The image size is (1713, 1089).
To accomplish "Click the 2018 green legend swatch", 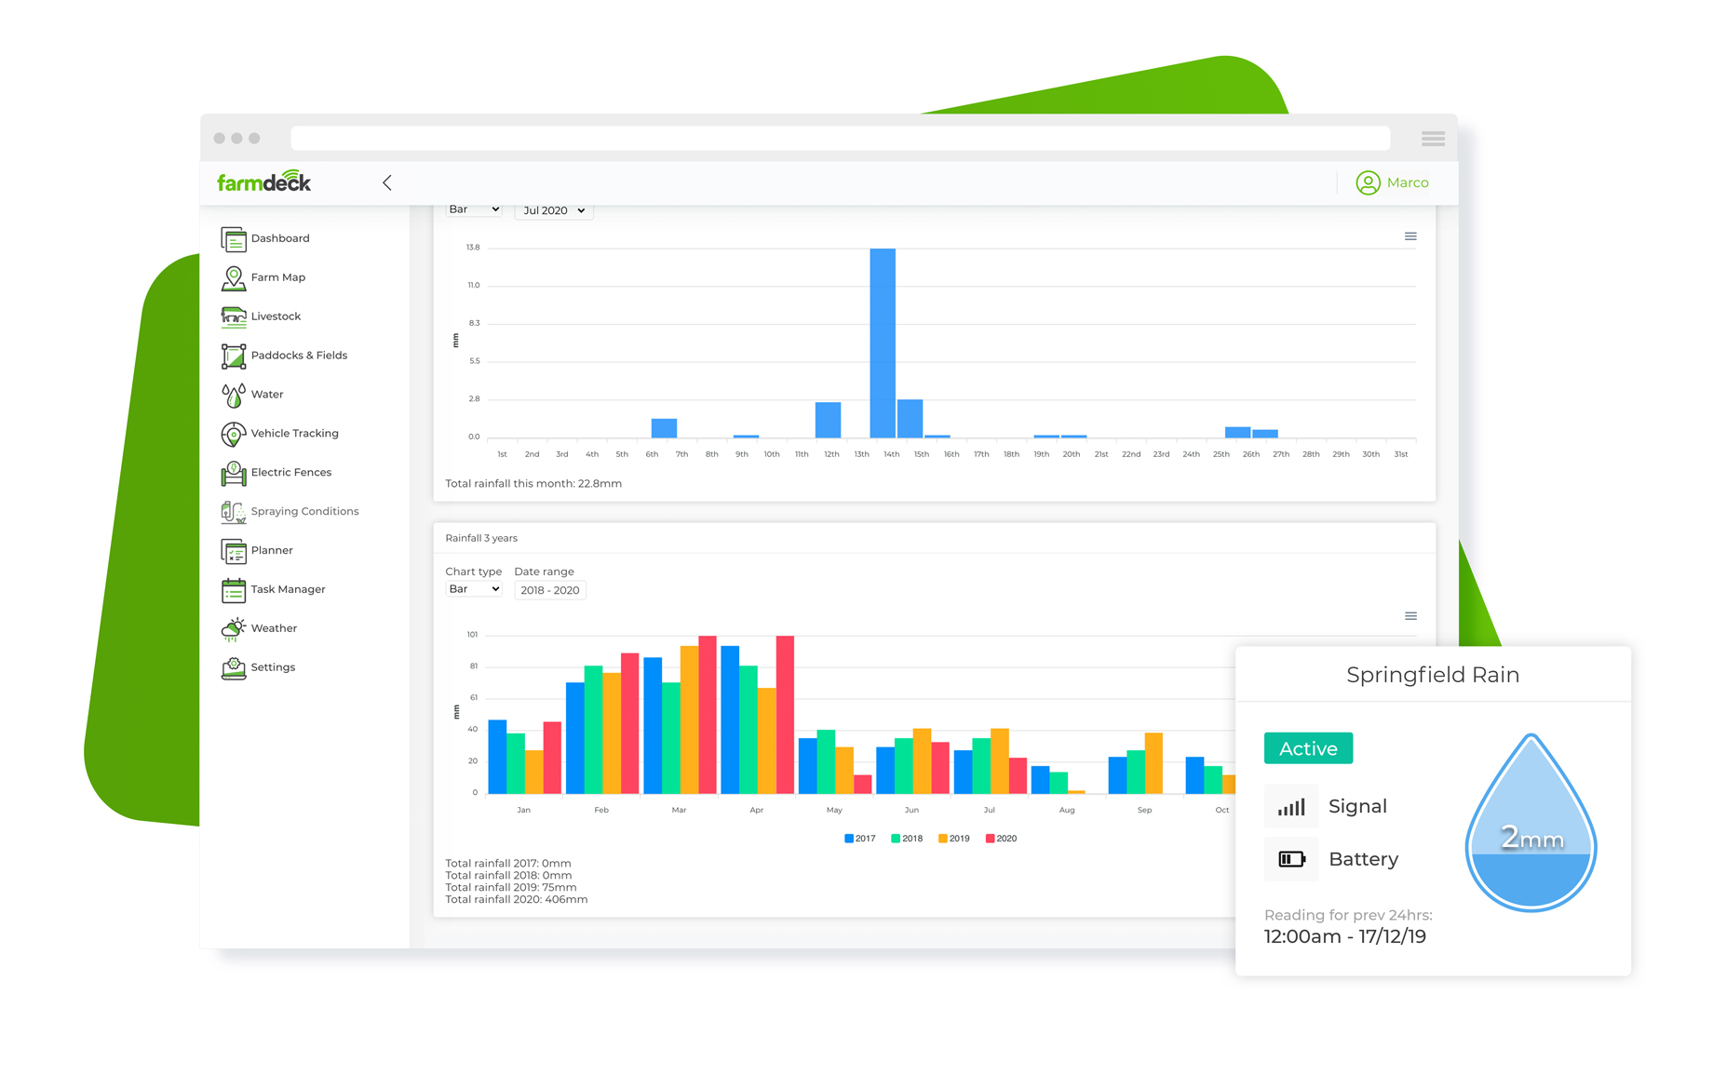I will click(x=895, y=839).
